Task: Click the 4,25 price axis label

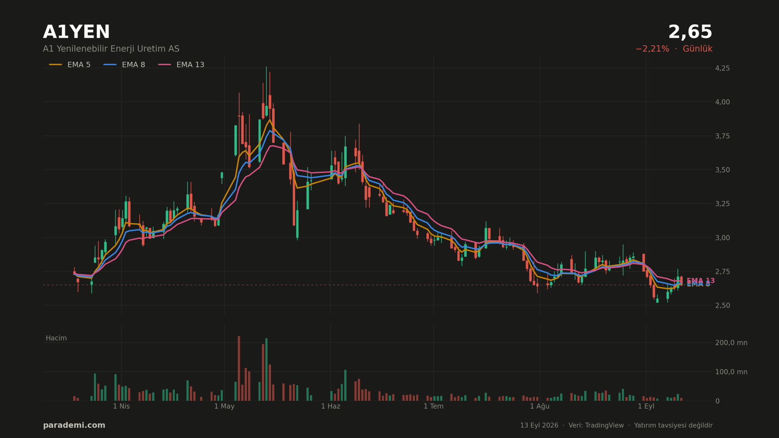Action: click(x=722, y=68)
